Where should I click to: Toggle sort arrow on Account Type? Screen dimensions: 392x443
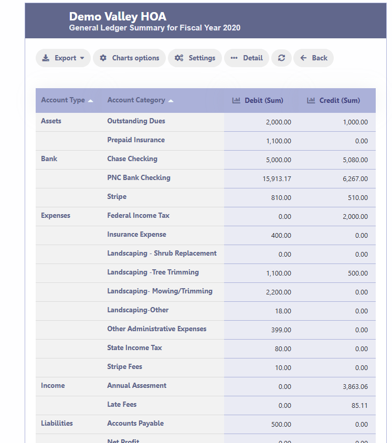(x=91, y=100)
